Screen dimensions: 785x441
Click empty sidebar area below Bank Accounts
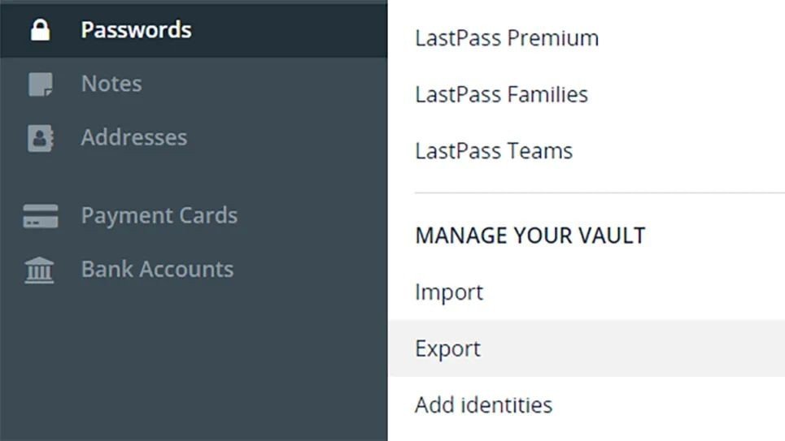(x=194, y=365)
